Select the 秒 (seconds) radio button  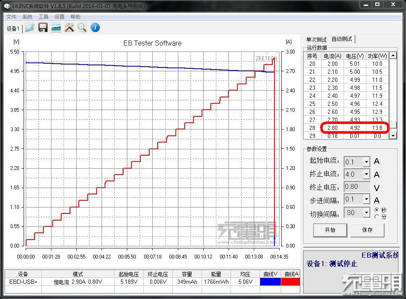pyautogui.click(x=376, y=210)
